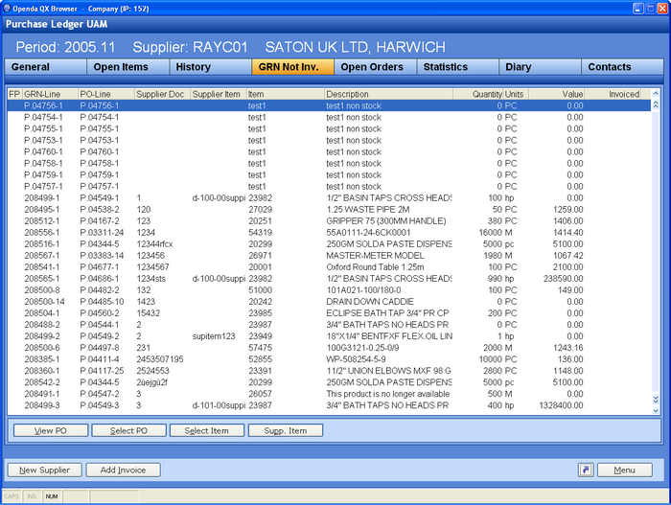The height and width of the screenshot is (505, 671).
Task: Click supplier doc 12344rfcx
Action: coord(154,244)
